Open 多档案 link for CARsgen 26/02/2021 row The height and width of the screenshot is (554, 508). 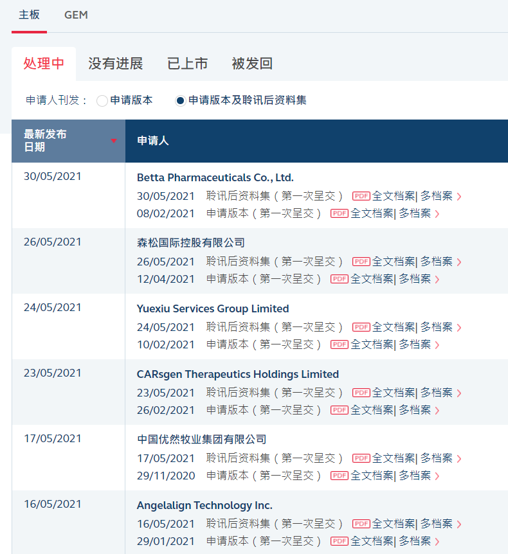point(415,410)
